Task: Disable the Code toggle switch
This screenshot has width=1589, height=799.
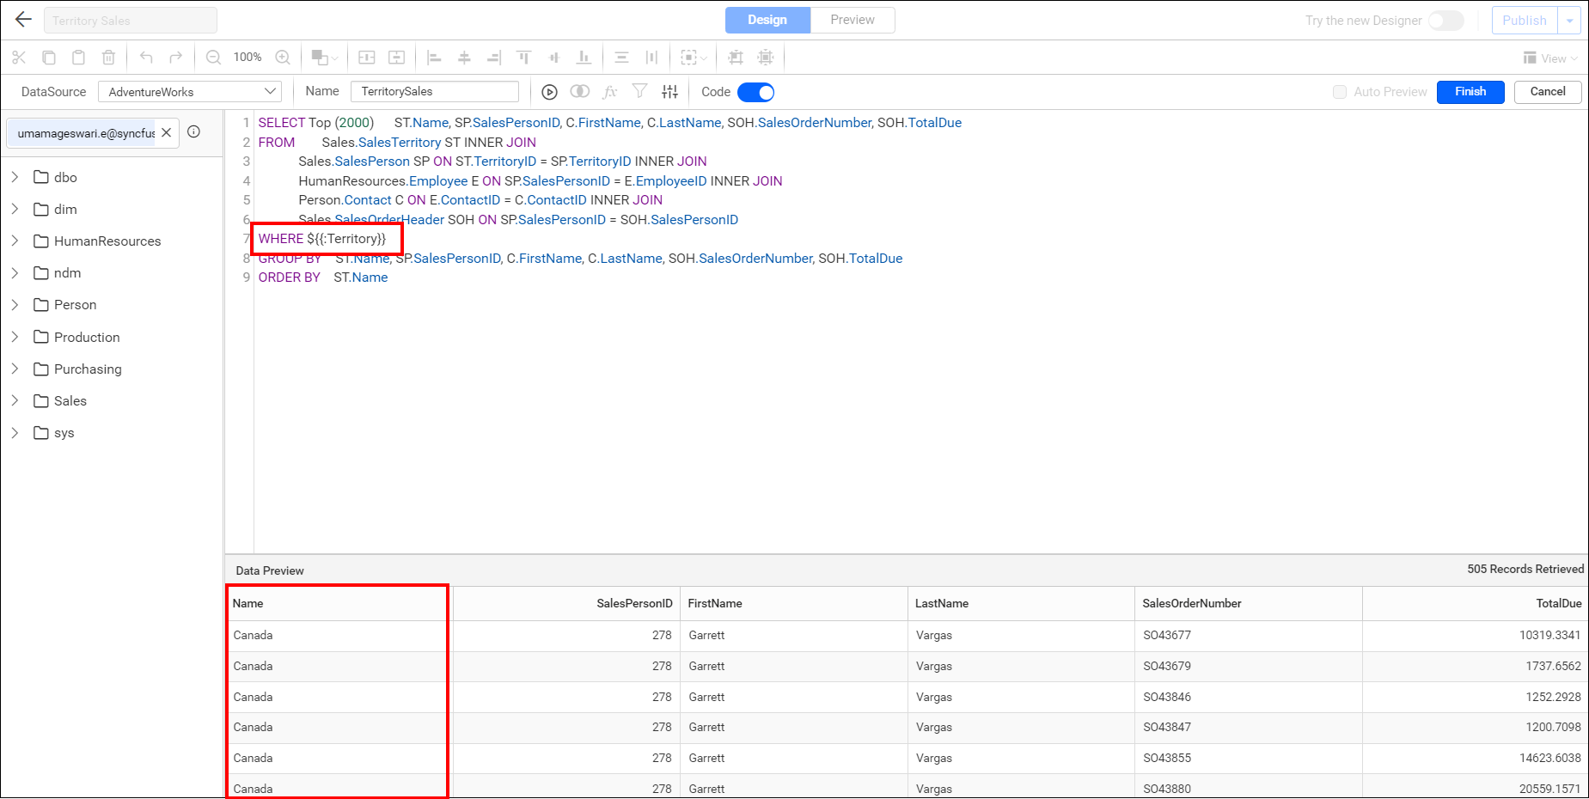Action: click(755, 92)
